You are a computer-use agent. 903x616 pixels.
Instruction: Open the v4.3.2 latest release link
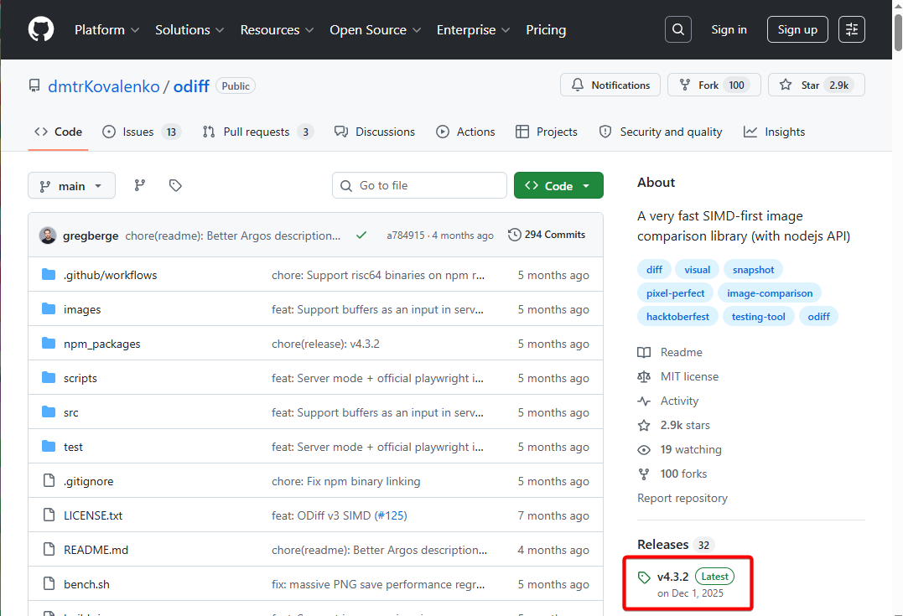(672, 577)
